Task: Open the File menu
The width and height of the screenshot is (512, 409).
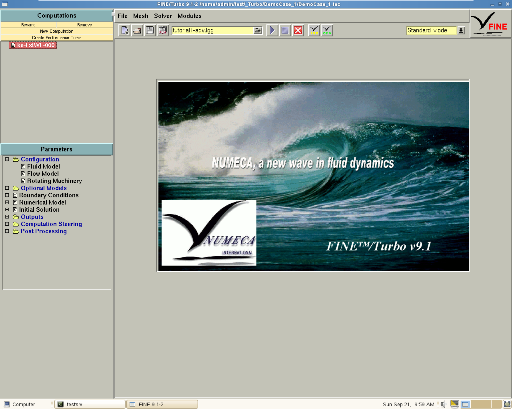Action: tap(122, 16)
